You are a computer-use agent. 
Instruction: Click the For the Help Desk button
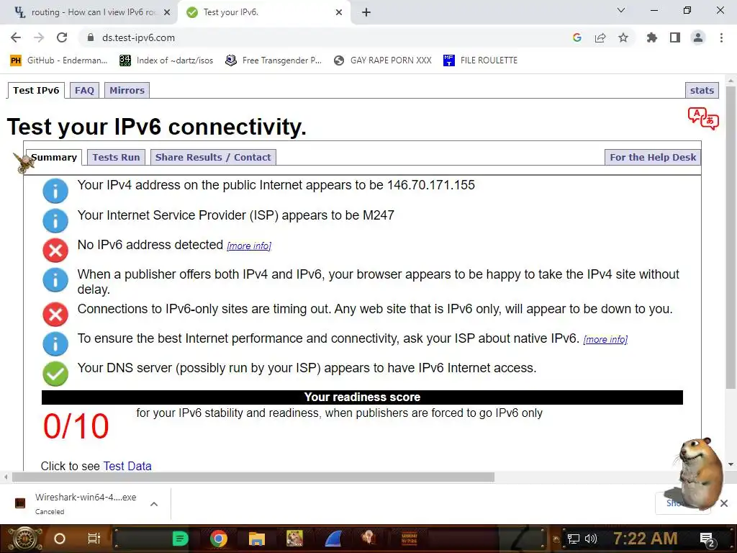pos(653,158)
